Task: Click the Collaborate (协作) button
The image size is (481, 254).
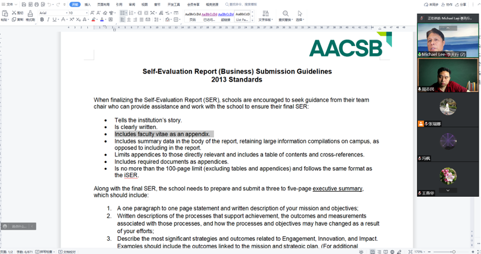Action: tap(445, 4)
